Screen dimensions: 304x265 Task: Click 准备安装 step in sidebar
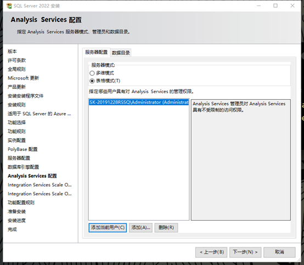[16, 212]
